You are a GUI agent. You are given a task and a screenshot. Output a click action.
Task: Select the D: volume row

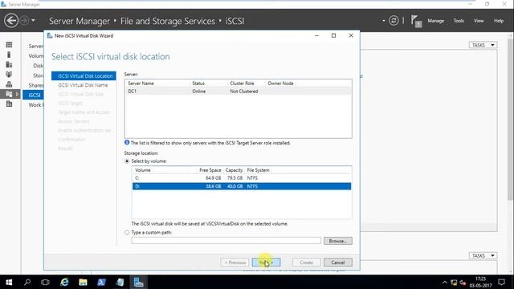[242, 186]
